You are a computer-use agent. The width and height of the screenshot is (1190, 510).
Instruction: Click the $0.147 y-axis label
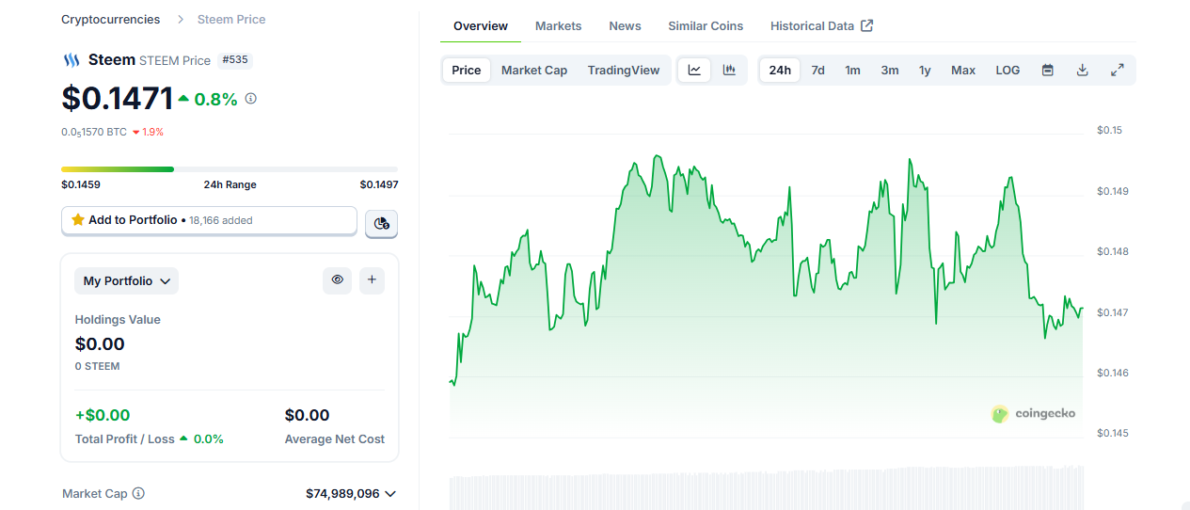pos(1112,312)
